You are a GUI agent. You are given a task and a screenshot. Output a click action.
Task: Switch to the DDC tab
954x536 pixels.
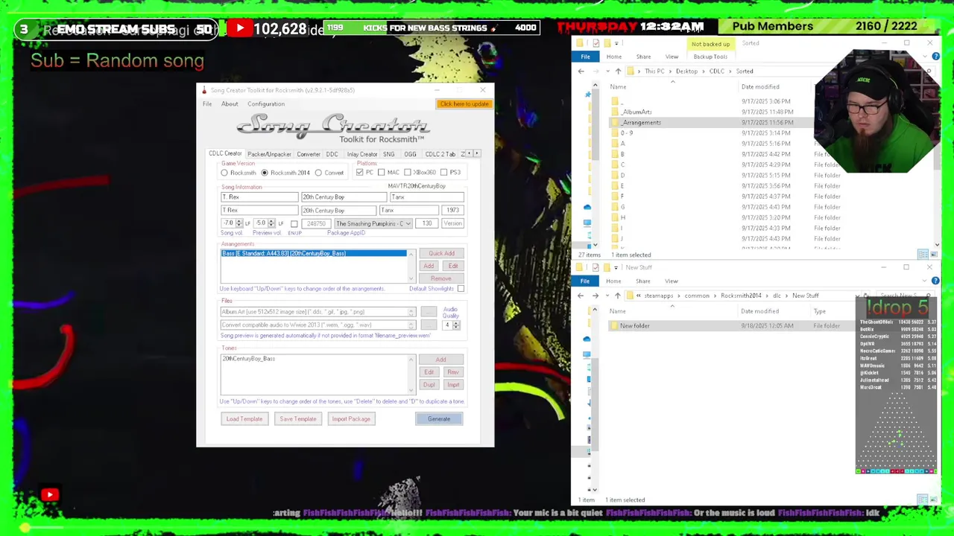click(332, 154)
